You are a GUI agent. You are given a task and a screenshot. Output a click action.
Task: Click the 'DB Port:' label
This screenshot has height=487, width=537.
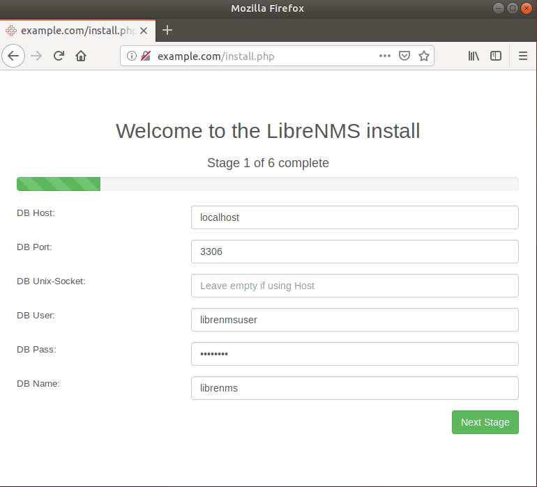click(x=34, y=247)
